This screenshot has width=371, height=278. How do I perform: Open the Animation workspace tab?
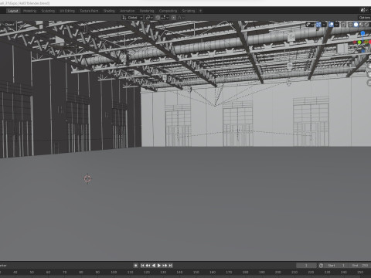[x=128, y=11]
